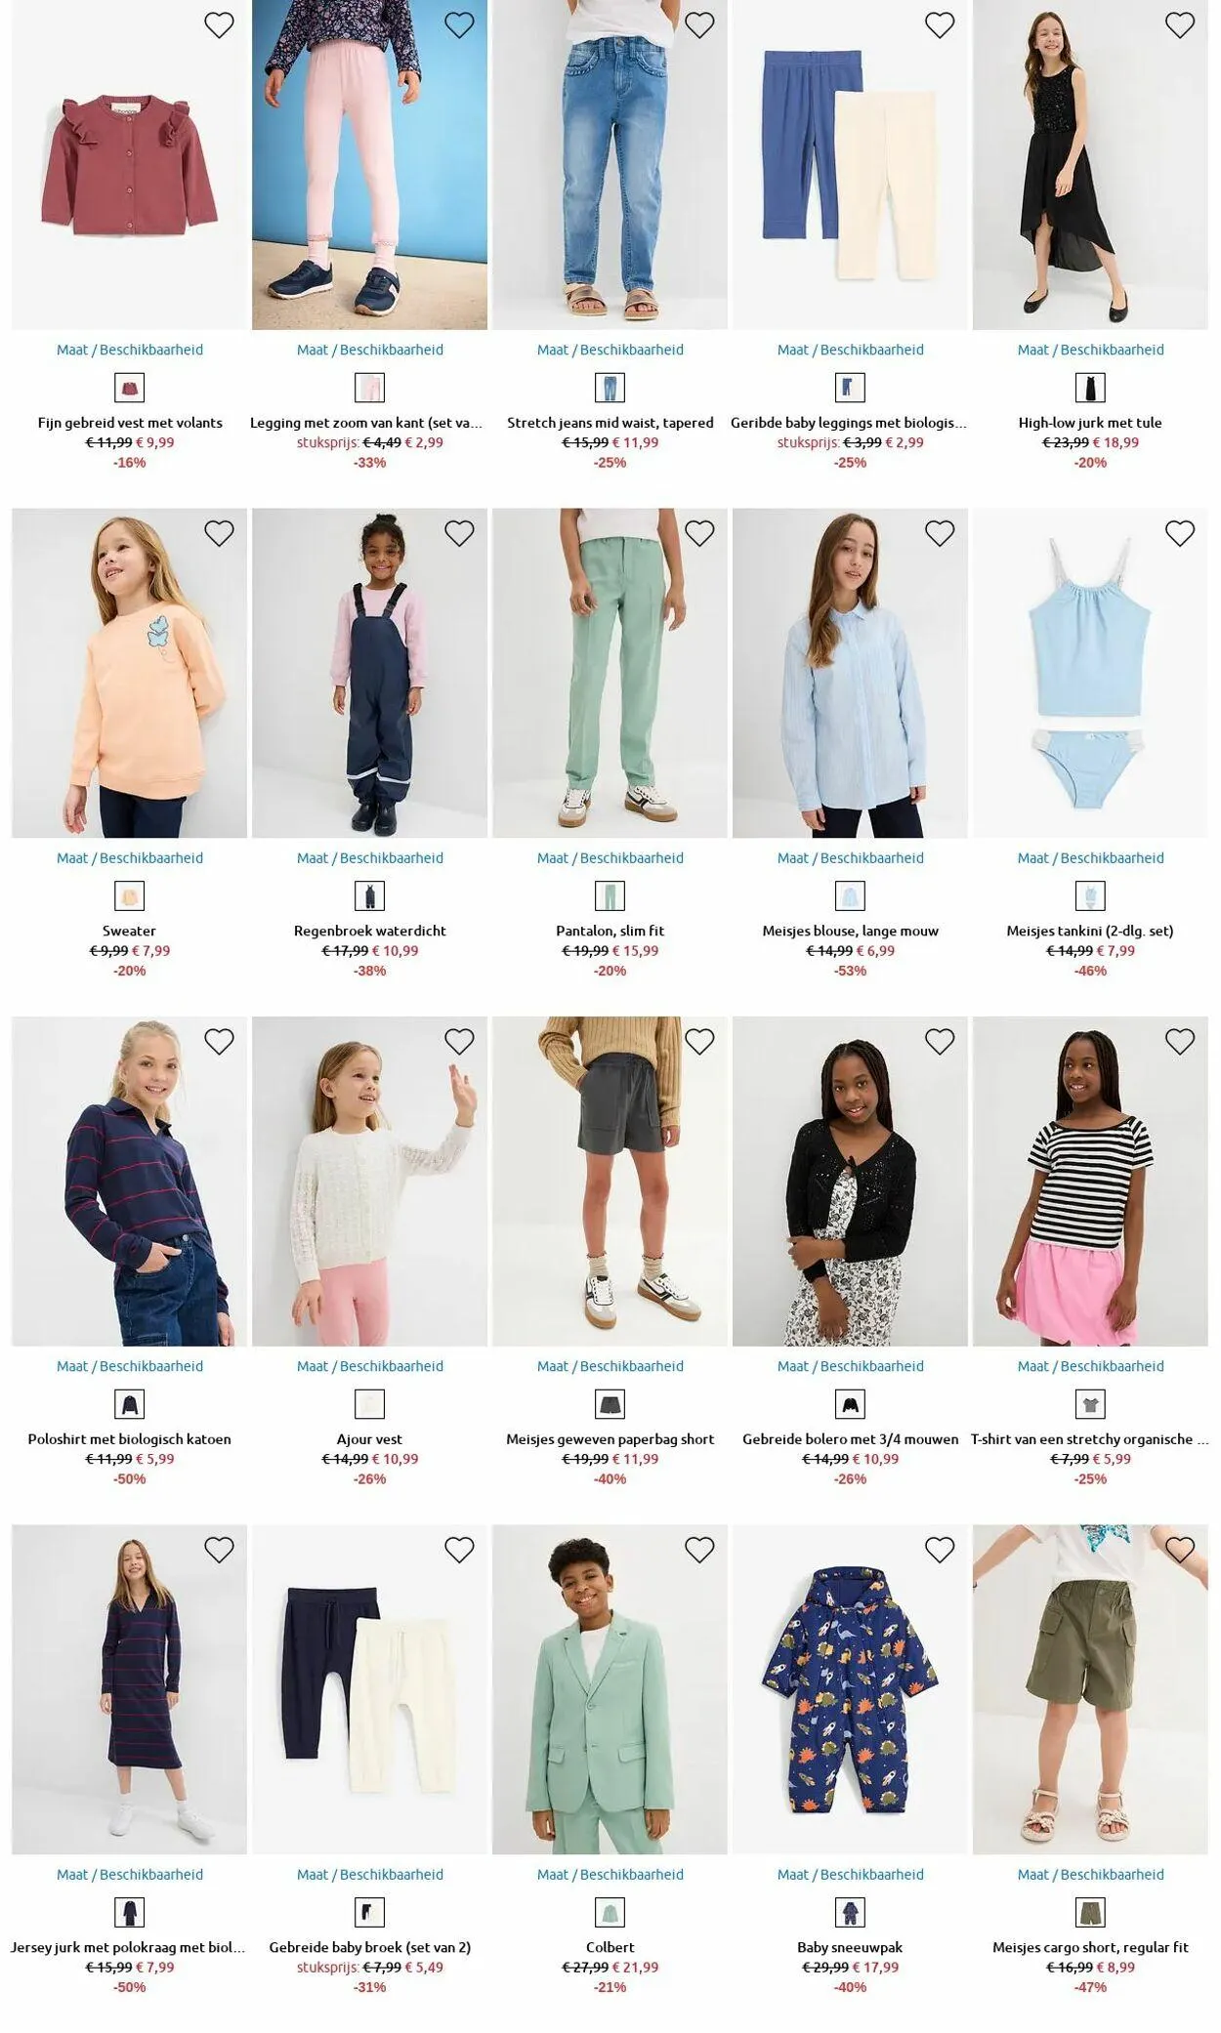Open the striped T-shirt product image
The image size is (1221, 2033).
(1090, 1182)
